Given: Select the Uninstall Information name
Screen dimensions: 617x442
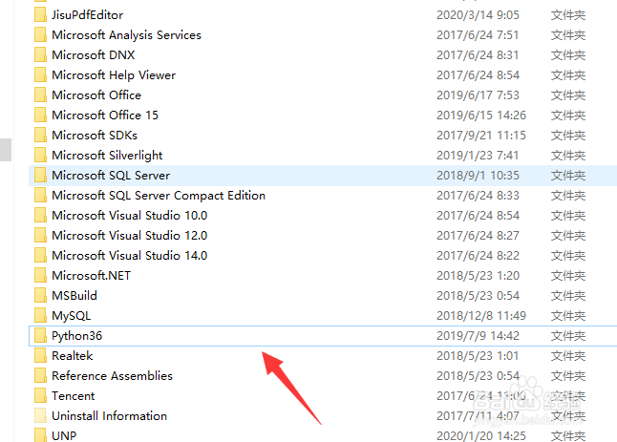Looking at the screenshot, I should [x=110, y=416].
